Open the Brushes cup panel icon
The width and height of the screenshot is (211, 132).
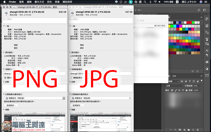(x=207, y=39)
